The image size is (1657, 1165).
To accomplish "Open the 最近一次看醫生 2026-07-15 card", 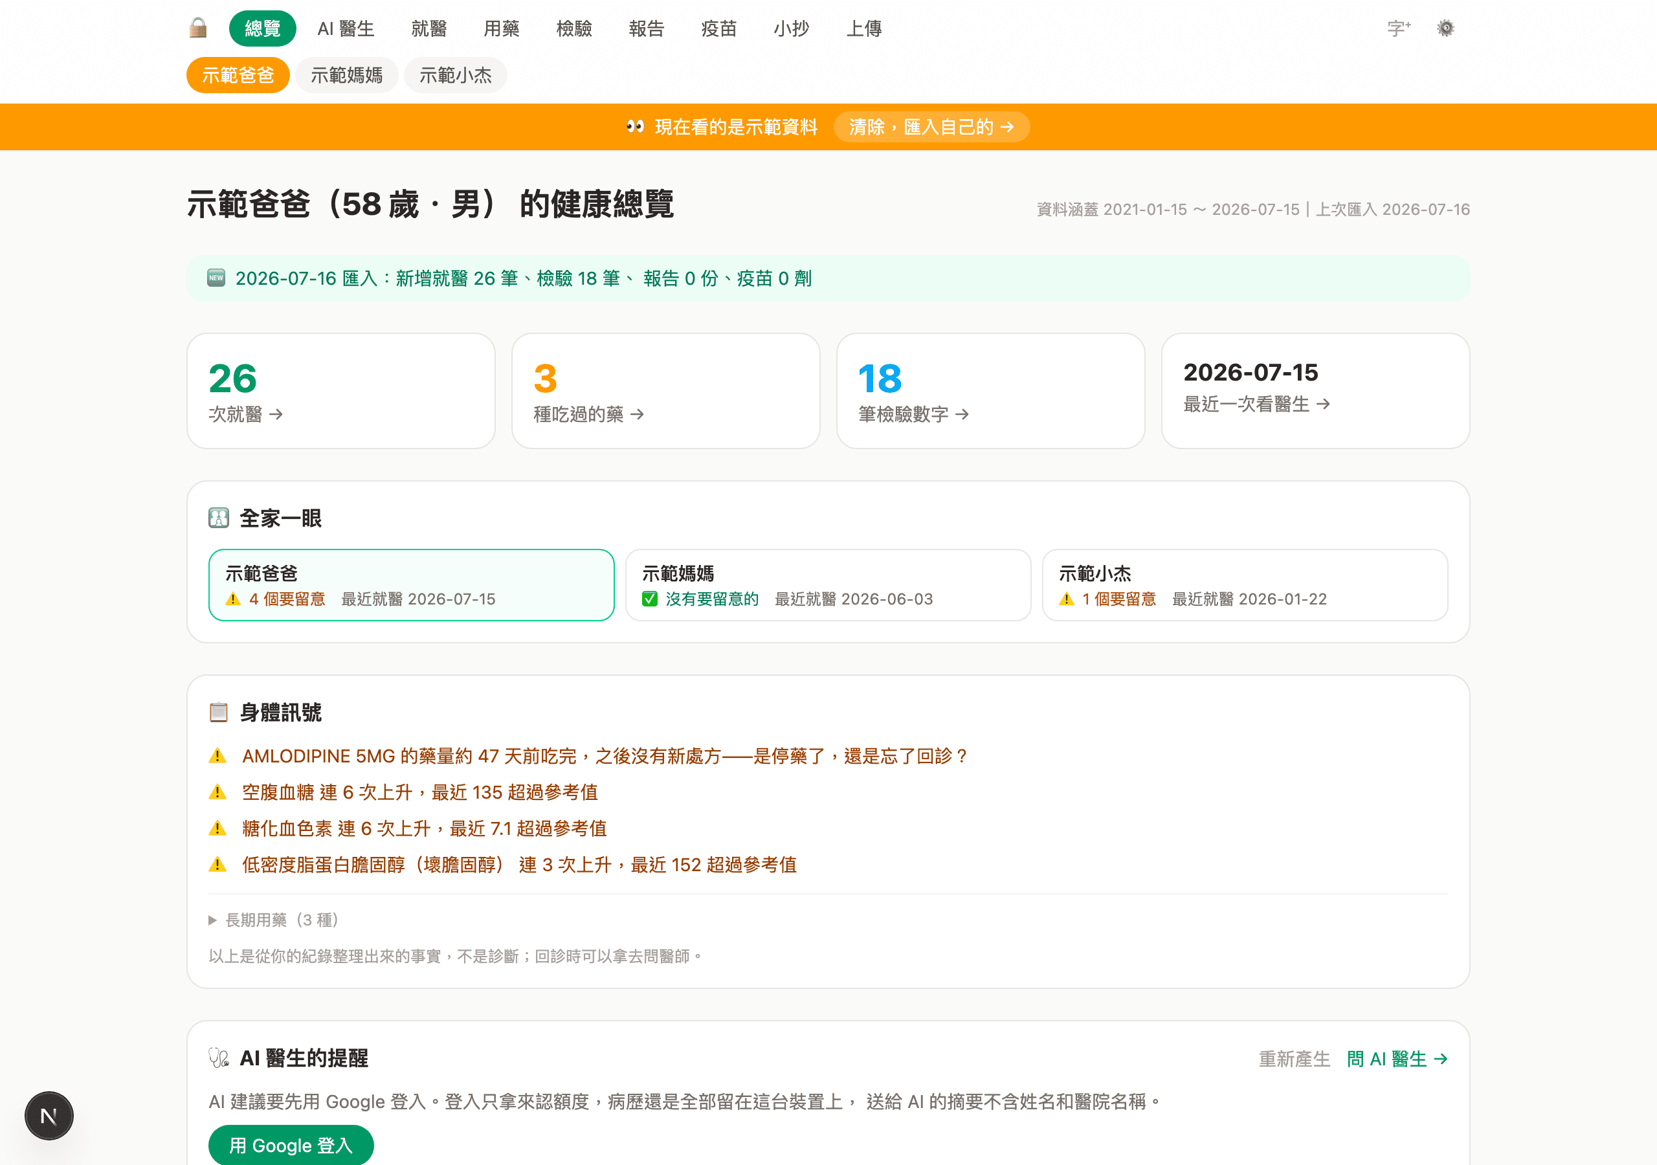I will pyautogui.click(x=1316, y=391).
